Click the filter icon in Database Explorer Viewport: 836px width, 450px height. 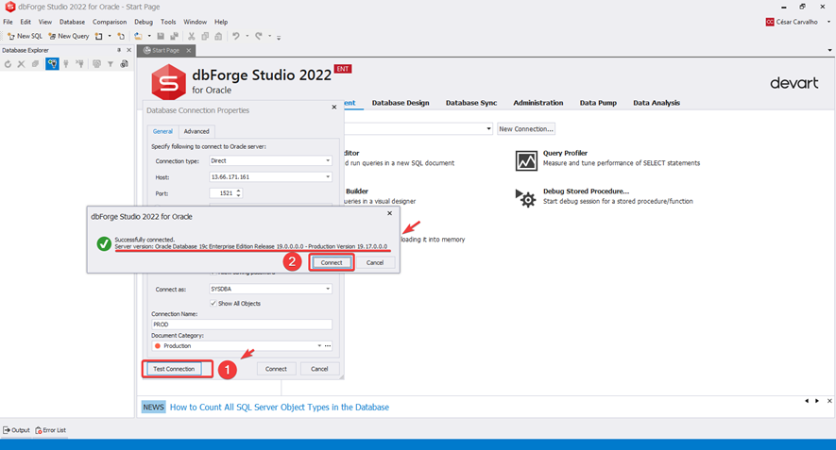(x=111, y=64)
